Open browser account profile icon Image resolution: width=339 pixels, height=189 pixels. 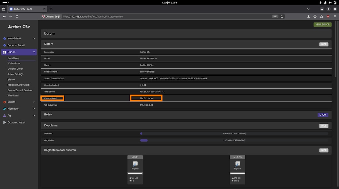[315, 17]
